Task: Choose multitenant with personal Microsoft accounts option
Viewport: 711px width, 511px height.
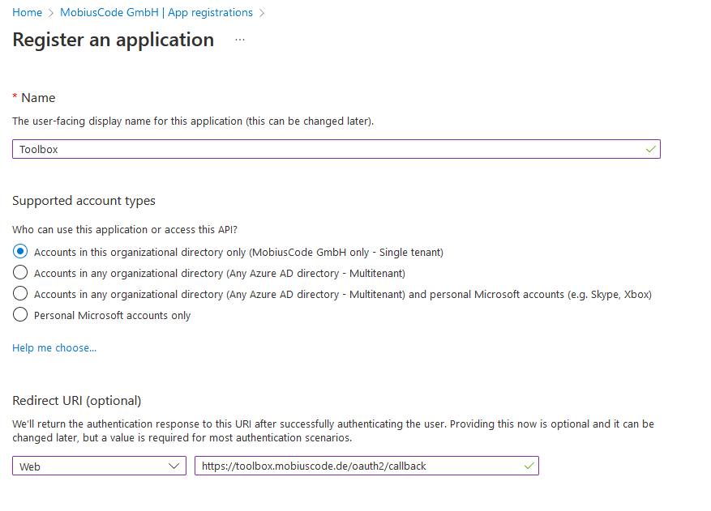Action: pos(19,294)
